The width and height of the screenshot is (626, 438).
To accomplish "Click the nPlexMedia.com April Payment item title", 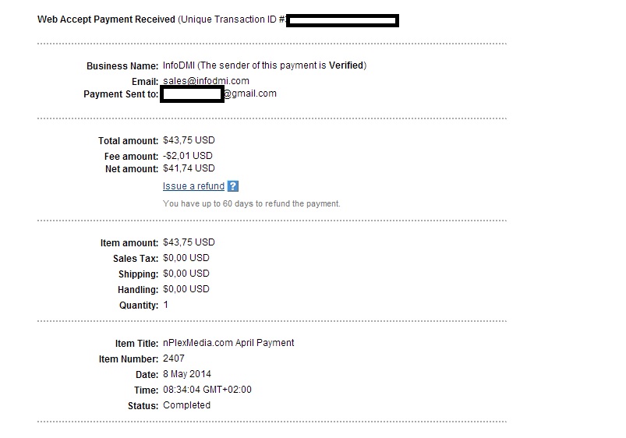I will point(228,343).
